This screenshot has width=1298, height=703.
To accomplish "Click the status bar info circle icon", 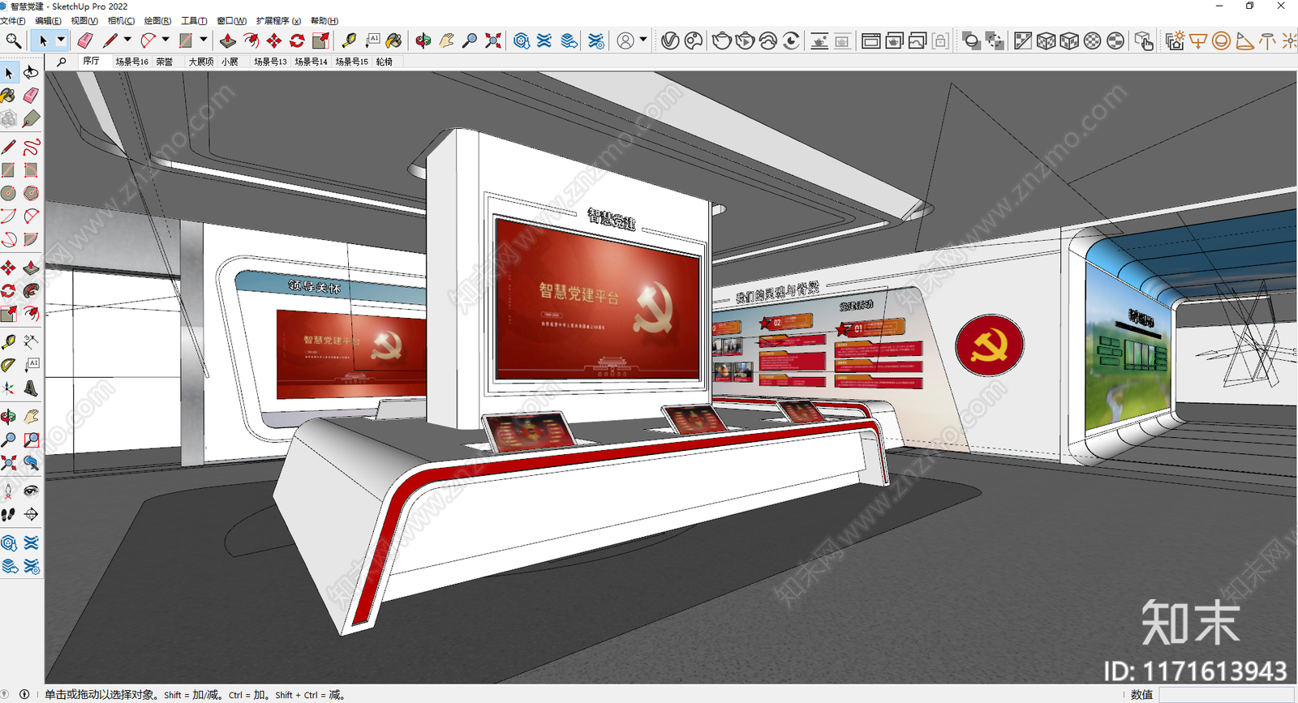I will click(24, 694).
